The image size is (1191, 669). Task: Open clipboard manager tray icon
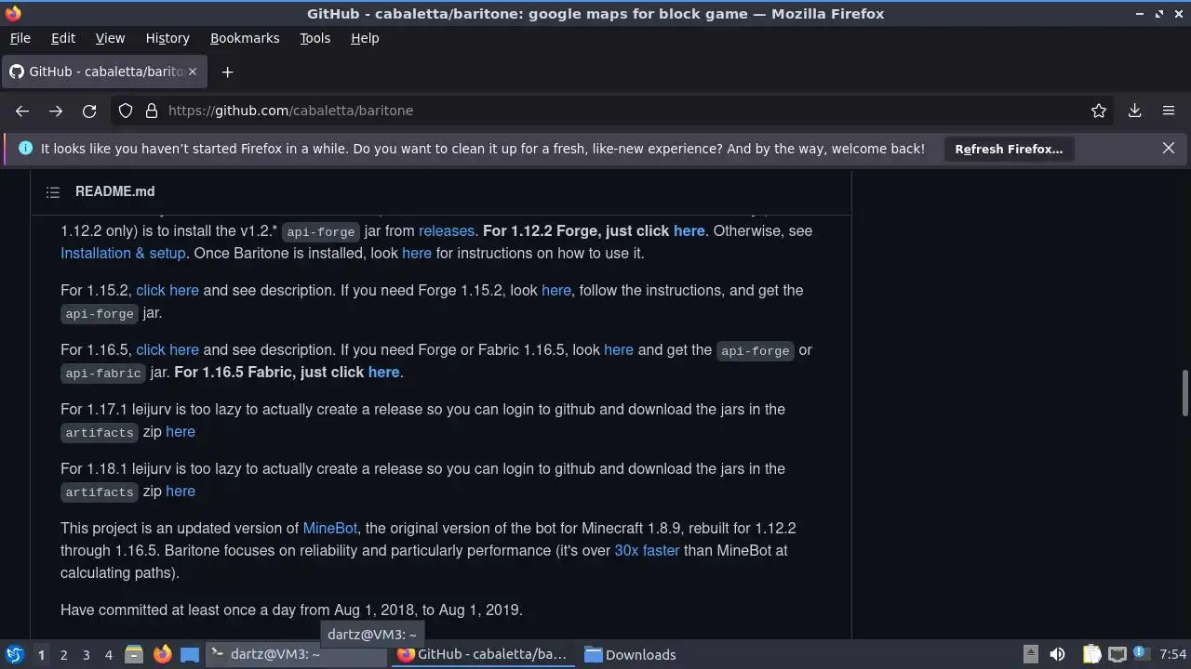coord(1091,654)
